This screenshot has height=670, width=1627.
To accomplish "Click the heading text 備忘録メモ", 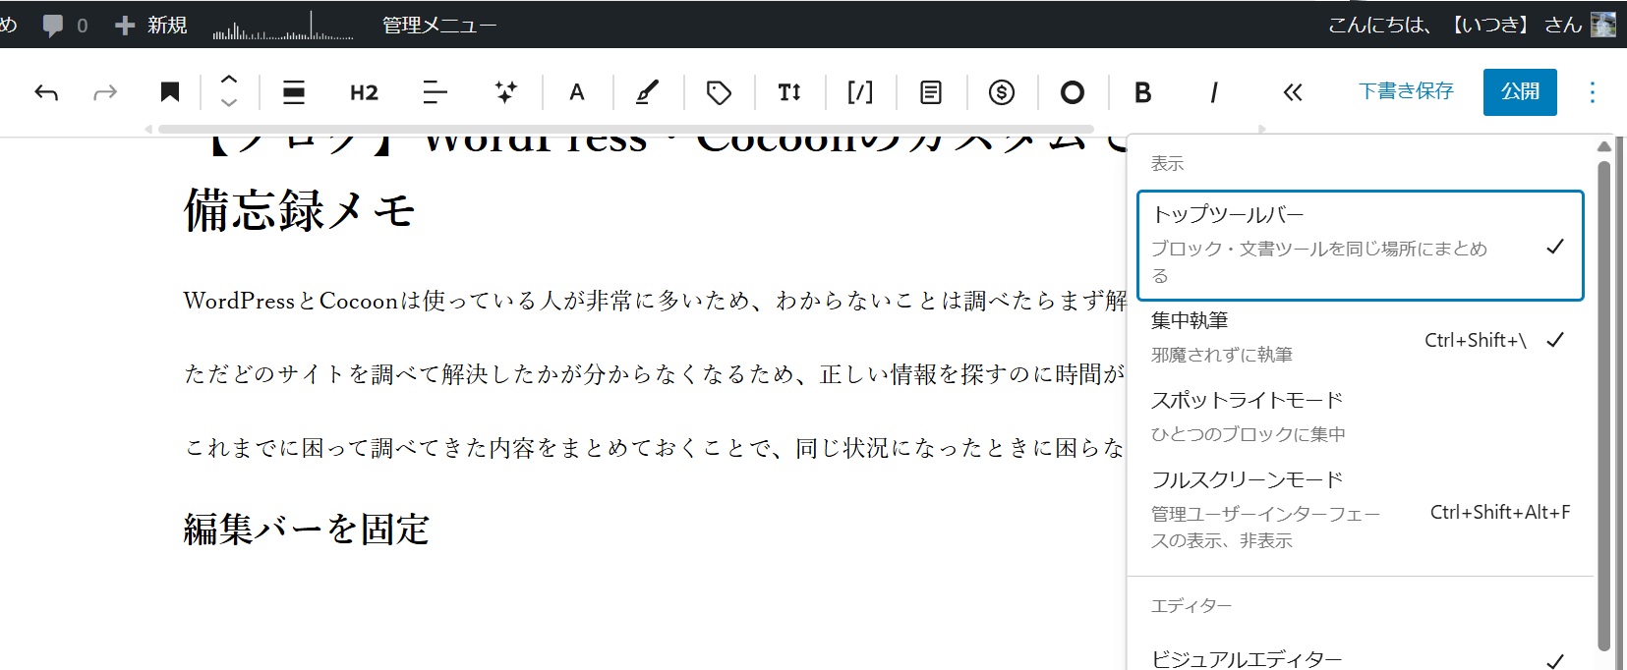I will click(300, 210).
